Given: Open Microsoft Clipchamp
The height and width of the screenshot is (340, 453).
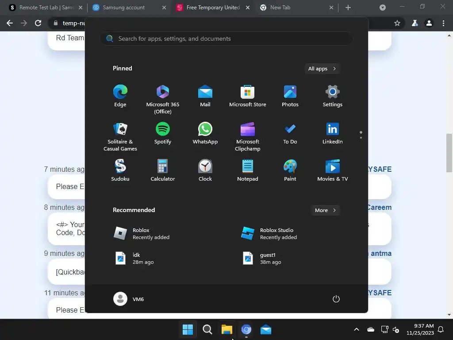Looking at the screenshot, I should 248,137.
